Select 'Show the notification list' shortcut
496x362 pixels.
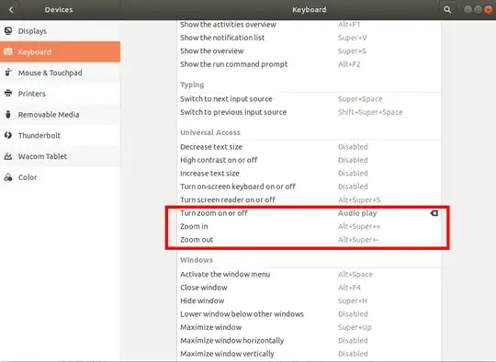coord(309,38)
